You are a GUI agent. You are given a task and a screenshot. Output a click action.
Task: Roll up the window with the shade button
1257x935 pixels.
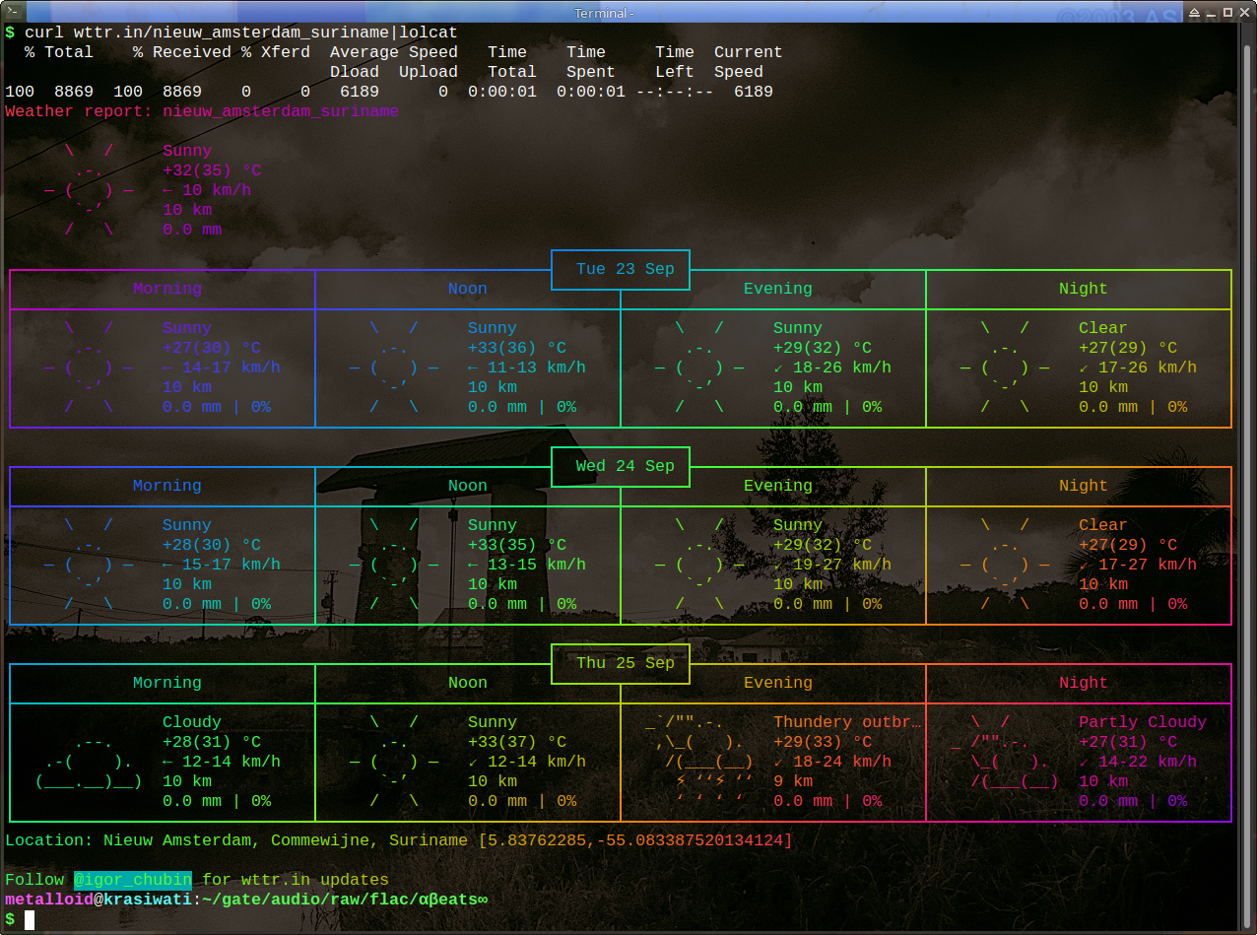click(1194, 13)
